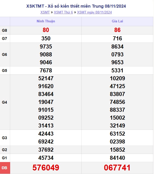The width and height of the screenshot is (154, 174).
Task: Open the XSMT Thứ 6 link
Action: point(63,12)
